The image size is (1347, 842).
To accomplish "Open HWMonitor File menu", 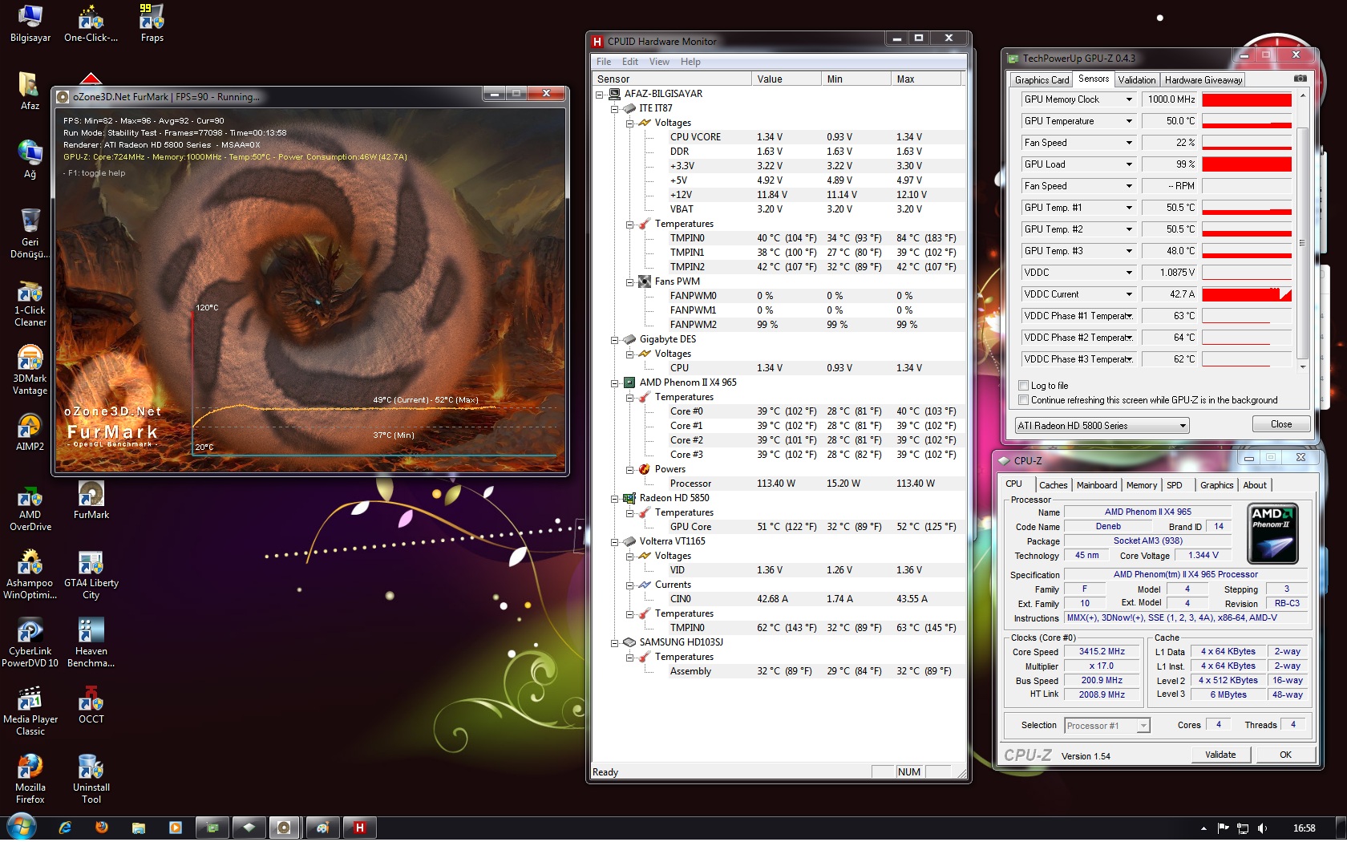I will tap(604, 62).
